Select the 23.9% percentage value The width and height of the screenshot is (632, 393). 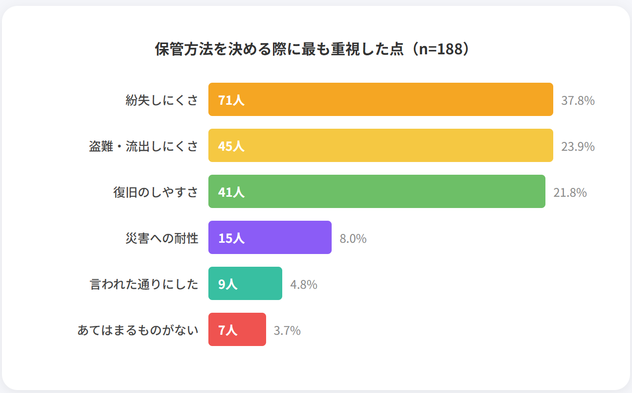(578, 147)
